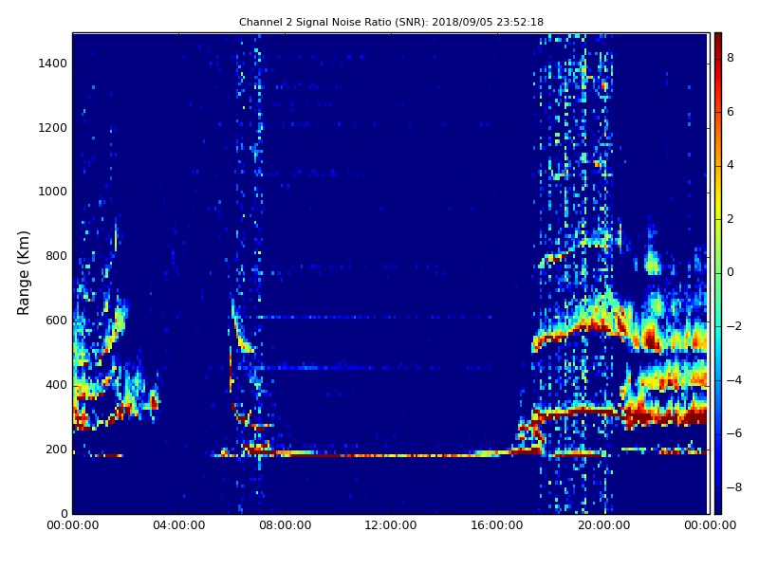The height and width of the screenshot is (569, 759).
Task: Click the colorbar label −2
Action: (x=734, y=326)
